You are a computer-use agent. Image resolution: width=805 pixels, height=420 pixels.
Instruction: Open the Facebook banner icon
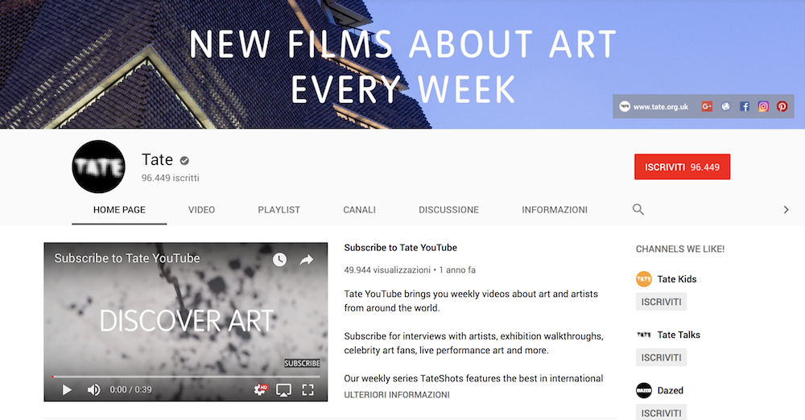tap(745, 106)
